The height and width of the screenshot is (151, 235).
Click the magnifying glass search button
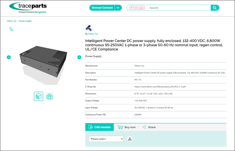point(215,8)
